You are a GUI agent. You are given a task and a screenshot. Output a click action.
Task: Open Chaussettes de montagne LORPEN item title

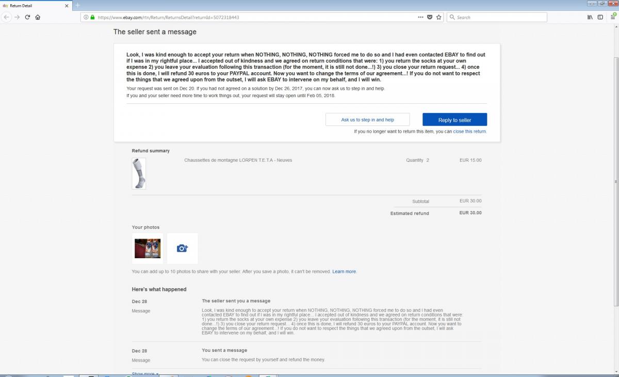click(x=238, y=160)
